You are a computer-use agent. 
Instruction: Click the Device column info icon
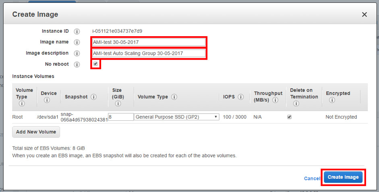(47, 100)
